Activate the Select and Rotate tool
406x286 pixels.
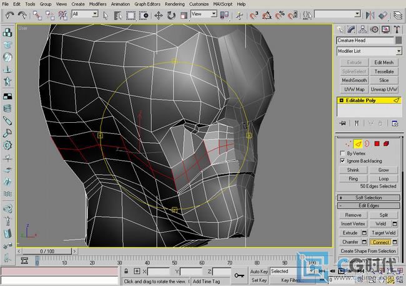[171, 15]
